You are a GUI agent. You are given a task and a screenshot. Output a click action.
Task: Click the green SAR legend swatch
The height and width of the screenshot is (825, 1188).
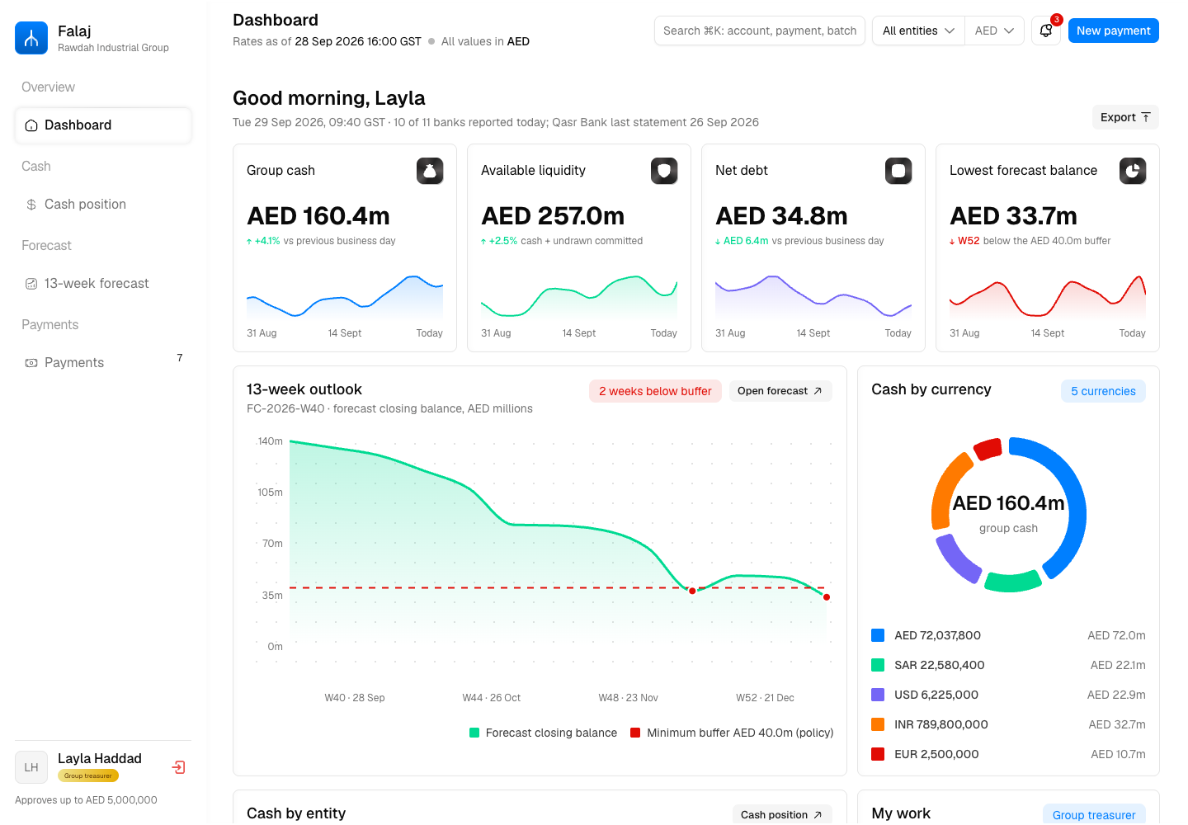coord(878,665)
